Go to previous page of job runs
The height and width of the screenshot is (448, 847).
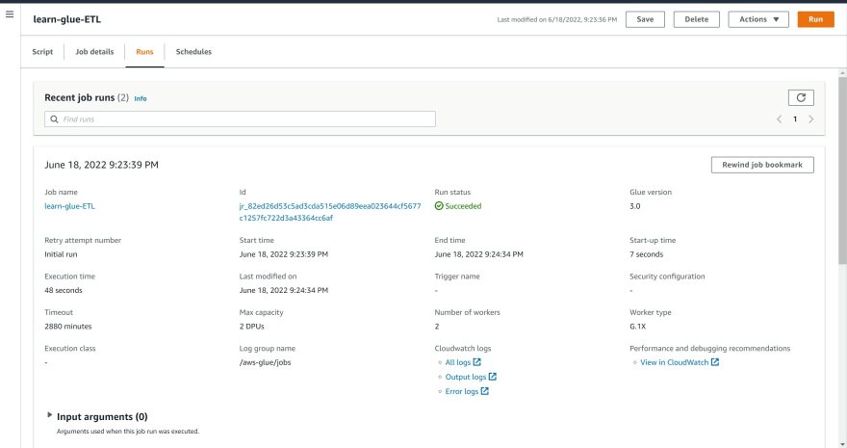tap(779, 119)
